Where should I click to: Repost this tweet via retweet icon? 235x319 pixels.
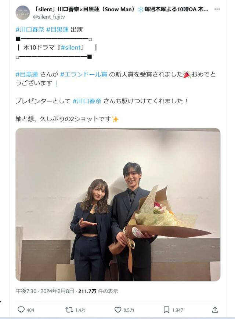(69, 310)
